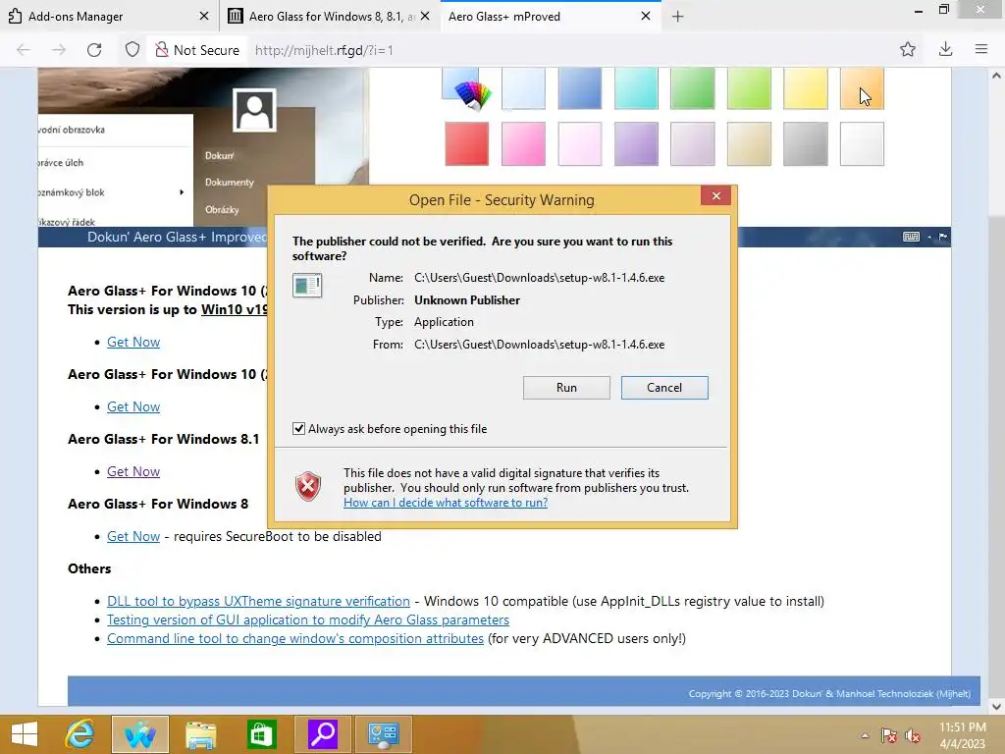Image resolution: width=1005 pixels, height=754 pixels.
Task: Select the beige color swatch
Action: (x=749, y=144)
